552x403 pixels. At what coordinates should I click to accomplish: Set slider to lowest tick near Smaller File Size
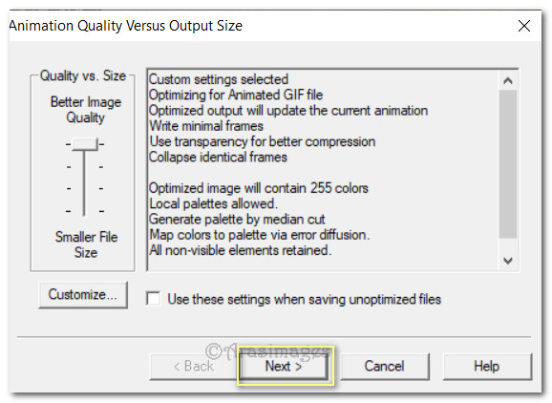(x=84, y=211)
